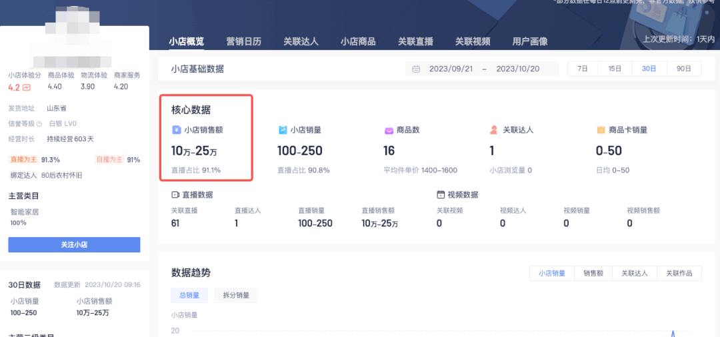Image resolution: width=720 pixels, height=337 pixels.
Task: Click the 视频数据 clip icon
Action: (x=441, y=195)
